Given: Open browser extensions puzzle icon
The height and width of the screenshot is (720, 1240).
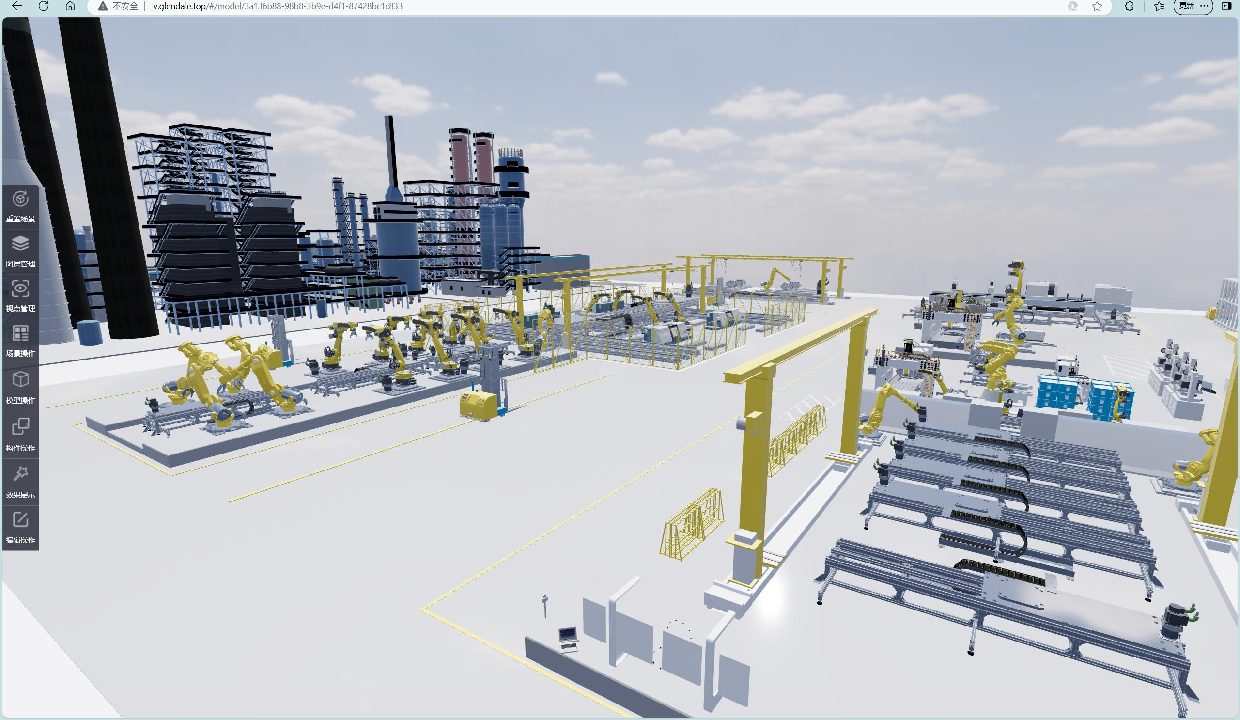Looking at the screenshot, I should pos(1129,6).
